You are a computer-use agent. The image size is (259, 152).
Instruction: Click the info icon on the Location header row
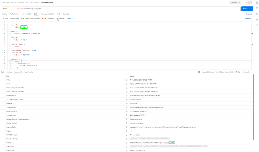coord(127,143)
